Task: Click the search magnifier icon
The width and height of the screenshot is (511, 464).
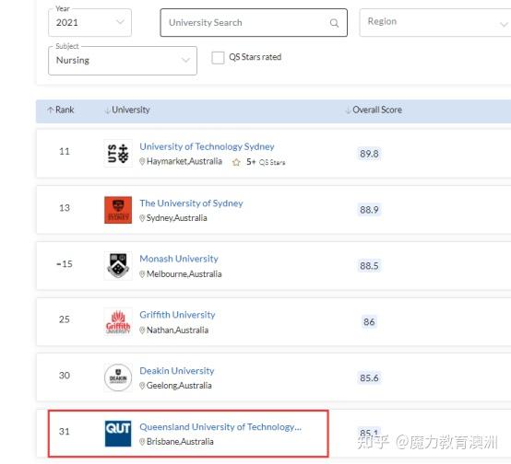Action: (x=334, y=23)
